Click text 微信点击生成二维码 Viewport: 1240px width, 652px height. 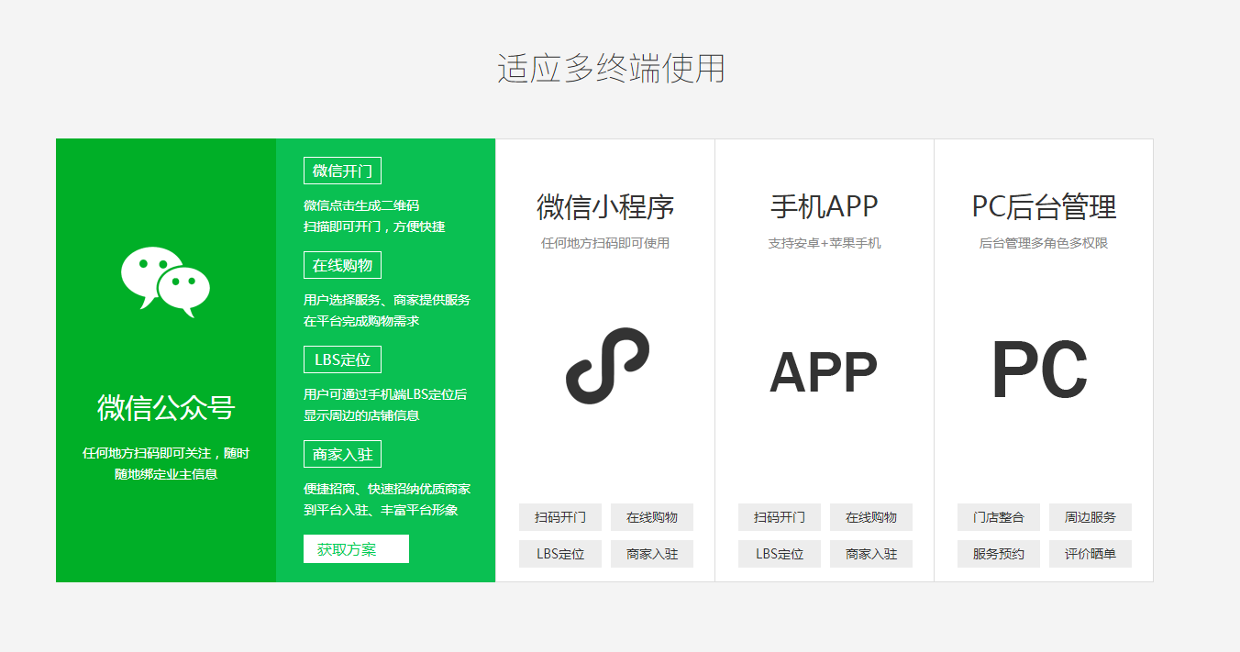click(x=361, y=205)
